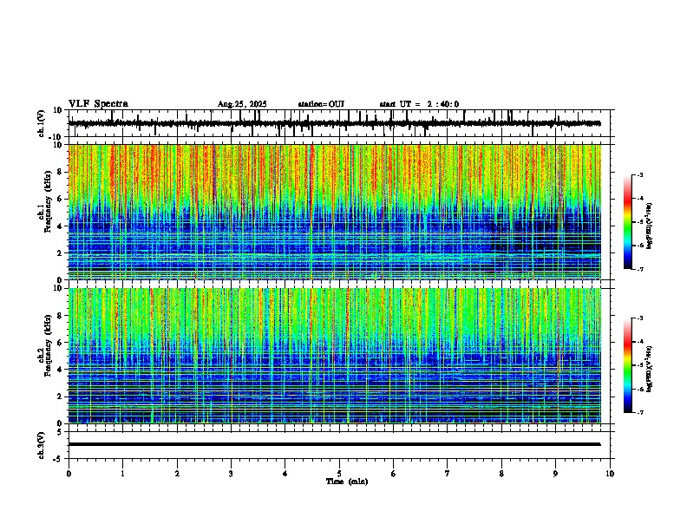
Task: Click the ch.2 colorbar log(PSD) unit label
Action: (650, 369)
